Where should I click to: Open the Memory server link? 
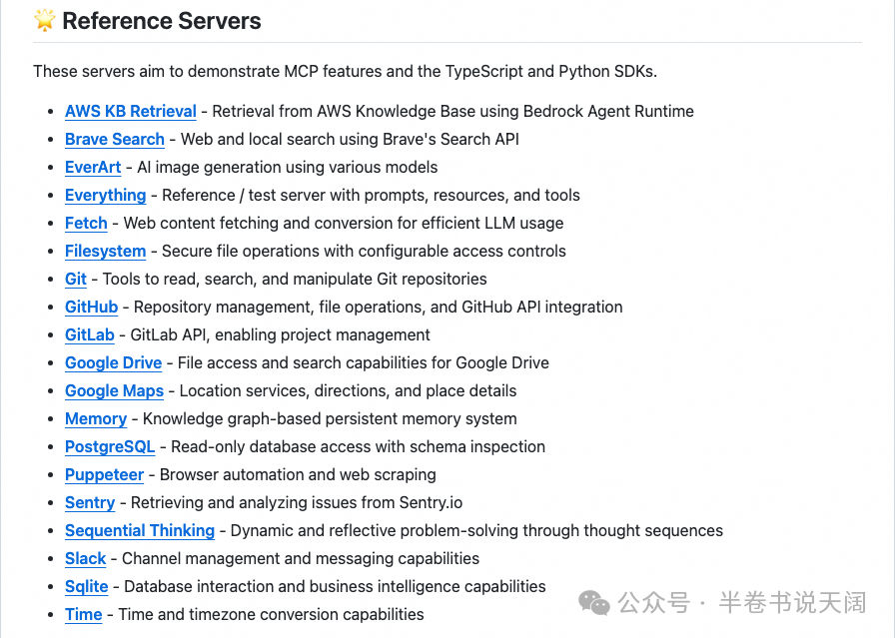coord(96,419)
